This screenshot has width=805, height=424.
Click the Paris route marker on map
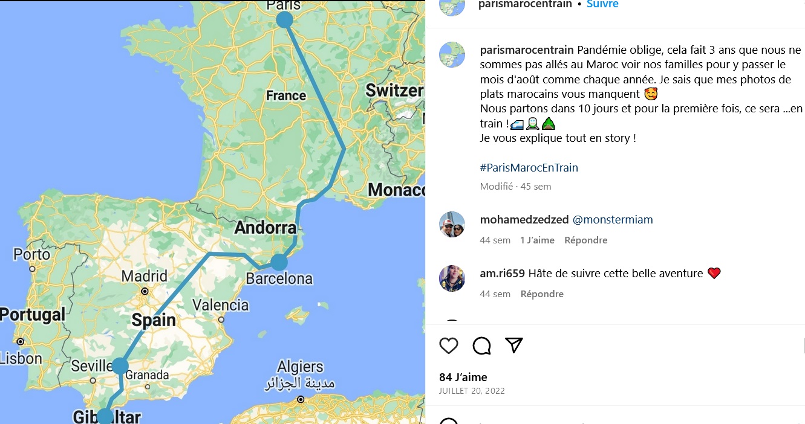284,20
